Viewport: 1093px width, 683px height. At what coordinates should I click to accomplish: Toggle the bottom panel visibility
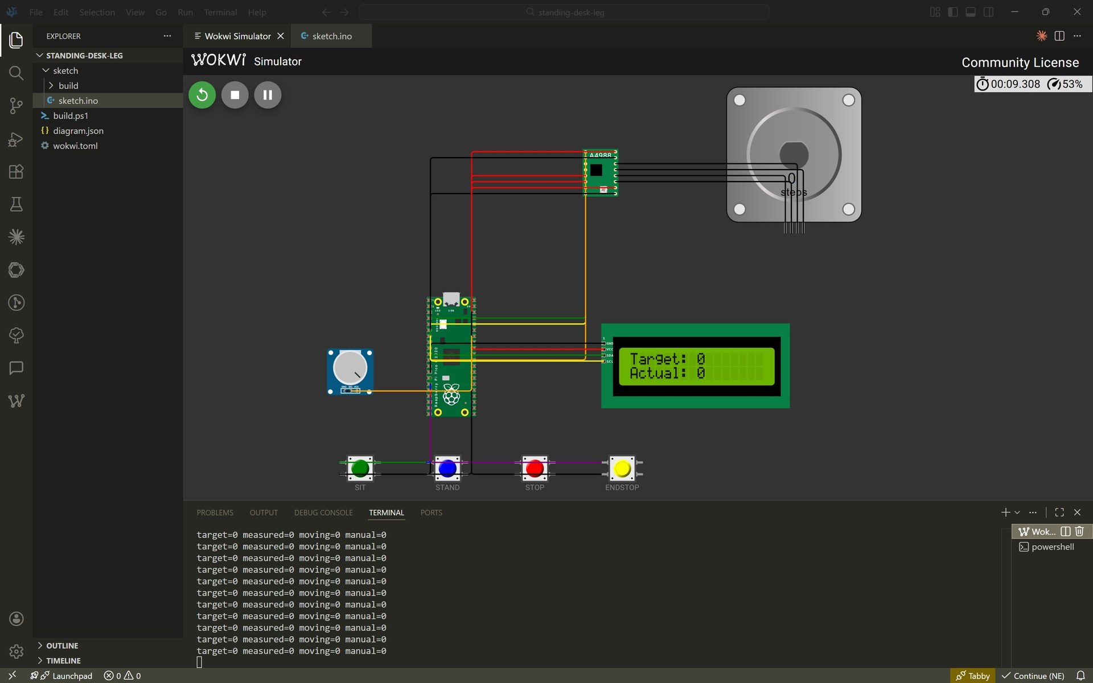click(x=971, y=11)
